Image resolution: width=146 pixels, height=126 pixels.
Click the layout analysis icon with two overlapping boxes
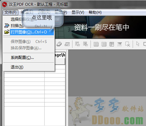(x=78, y=44)
